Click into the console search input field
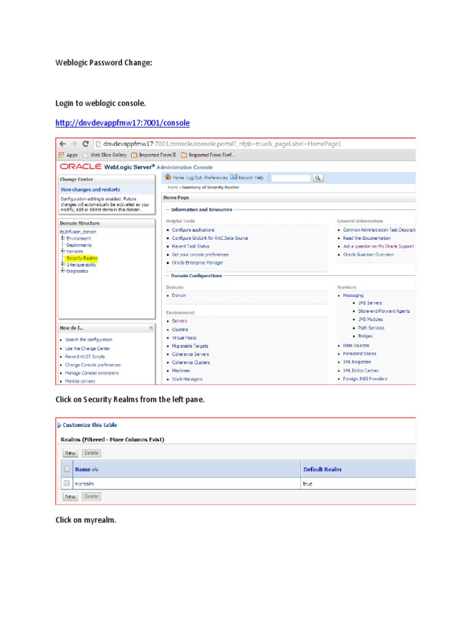Screen dimensions: 471x628 [291, 178]
